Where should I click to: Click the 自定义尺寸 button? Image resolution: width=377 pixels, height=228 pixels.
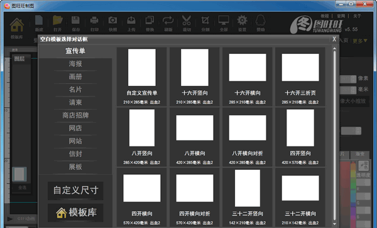click(75, 190)
